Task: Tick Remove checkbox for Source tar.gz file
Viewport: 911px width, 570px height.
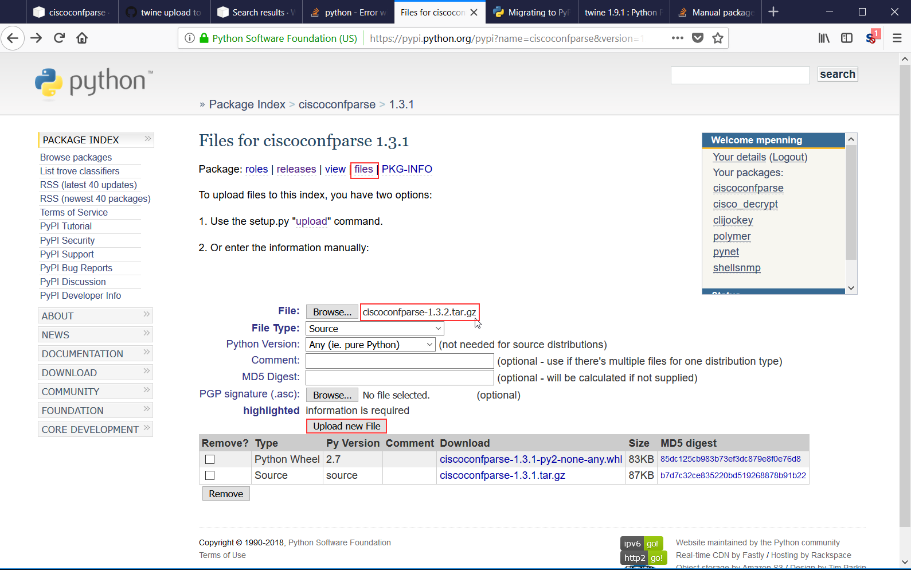Action: click(x=210, y=475)
